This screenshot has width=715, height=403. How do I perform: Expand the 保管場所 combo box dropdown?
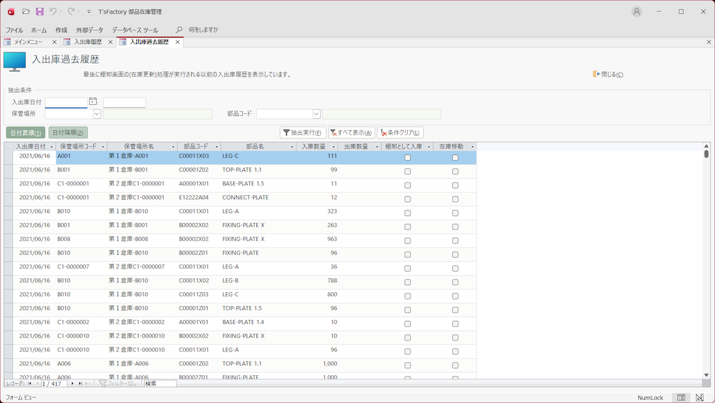(x=96, y=114)
